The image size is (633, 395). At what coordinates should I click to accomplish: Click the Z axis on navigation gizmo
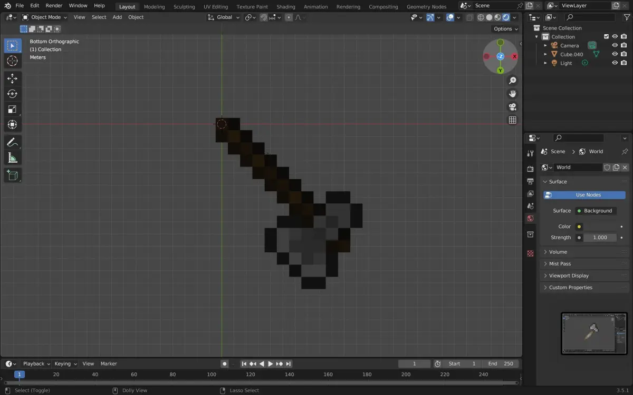click(501, 56)
